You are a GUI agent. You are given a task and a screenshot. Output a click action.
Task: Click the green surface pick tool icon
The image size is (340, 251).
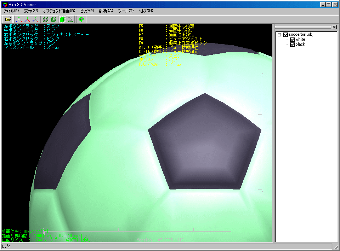tap(81, 19)
